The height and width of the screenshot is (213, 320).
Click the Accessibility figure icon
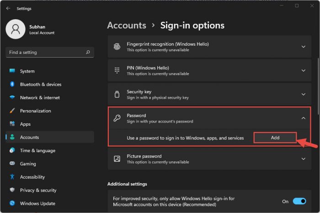tap(12, 177)
